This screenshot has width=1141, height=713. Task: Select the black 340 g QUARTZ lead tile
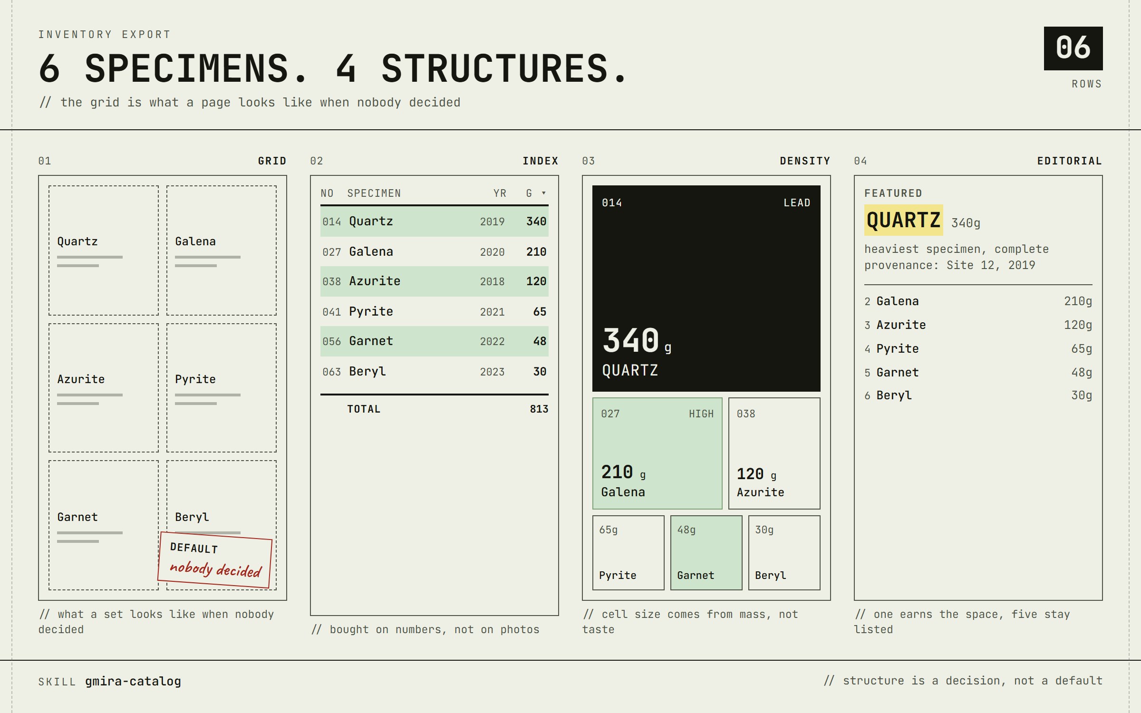pyautogui.click(x=706, y=289)
